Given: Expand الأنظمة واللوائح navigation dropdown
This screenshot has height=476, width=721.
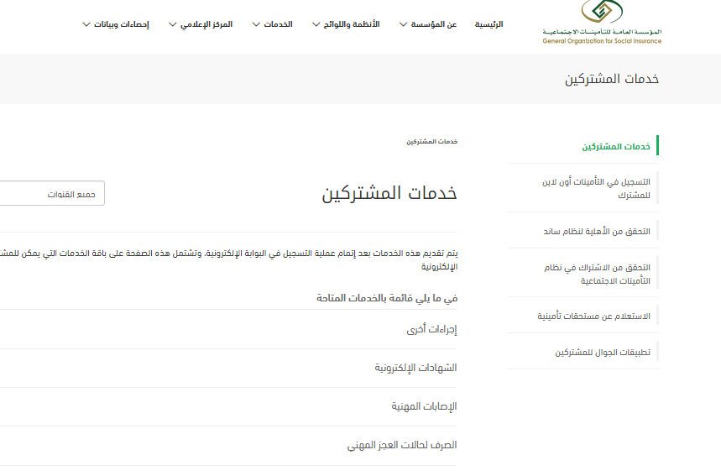Looking at the screenshot, I should coord(352,24).
